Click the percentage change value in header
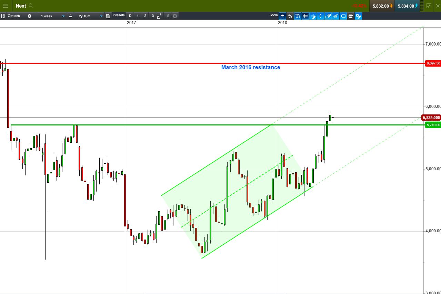Image resolution: width=441 pixels, height=294 pixels. click(x=359, y=6)
